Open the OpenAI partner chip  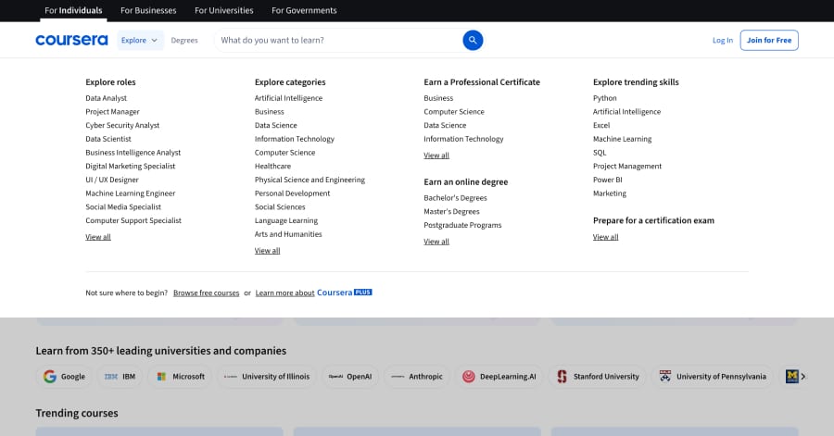point(350,377)
